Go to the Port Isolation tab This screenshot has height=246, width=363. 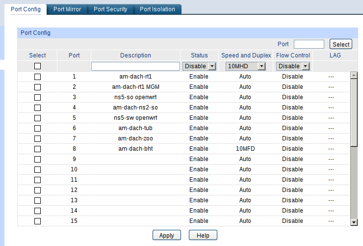pos(157,9)
